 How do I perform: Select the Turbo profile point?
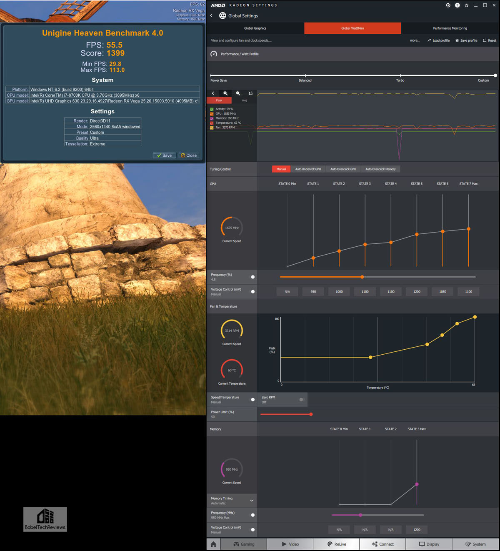click(x=400, y=76)
